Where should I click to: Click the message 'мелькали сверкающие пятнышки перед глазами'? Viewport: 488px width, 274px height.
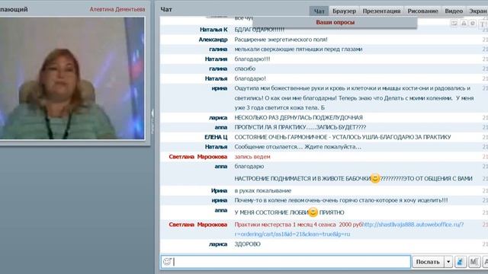pos(298,49)
